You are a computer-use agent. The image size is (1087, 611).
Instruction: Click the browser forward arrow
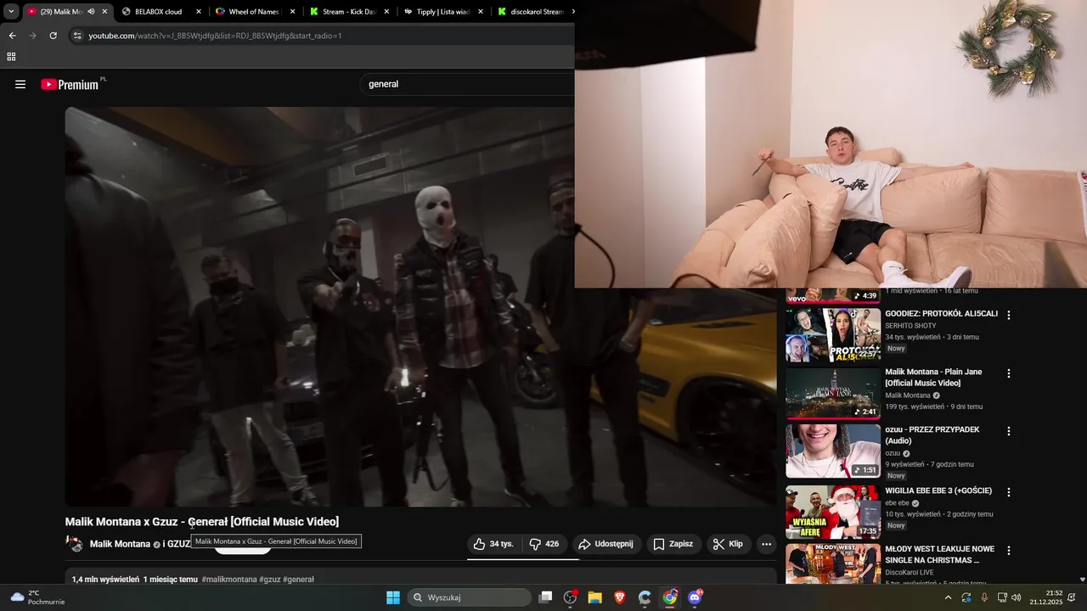(32, 36)
